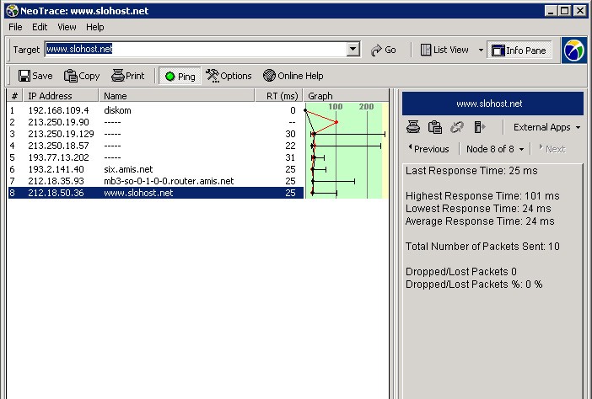The width and height of the screenshot is (592, 399).
Task: Toggle the Ping button
Action: point(180,76)
